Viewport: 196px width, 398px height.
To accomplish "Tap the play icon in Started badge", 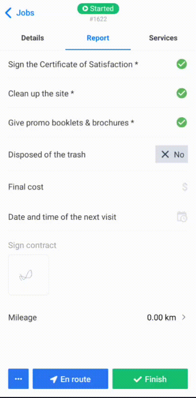I will click(x=85, y=9).
